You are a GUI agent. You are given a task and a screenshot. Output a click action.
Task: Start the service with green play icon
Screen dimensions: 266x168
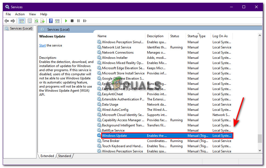[66, 21]
